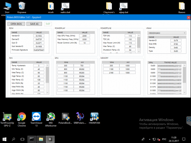Open the Важно desktop folder
The image size is (191, 143).
(182, 7)
